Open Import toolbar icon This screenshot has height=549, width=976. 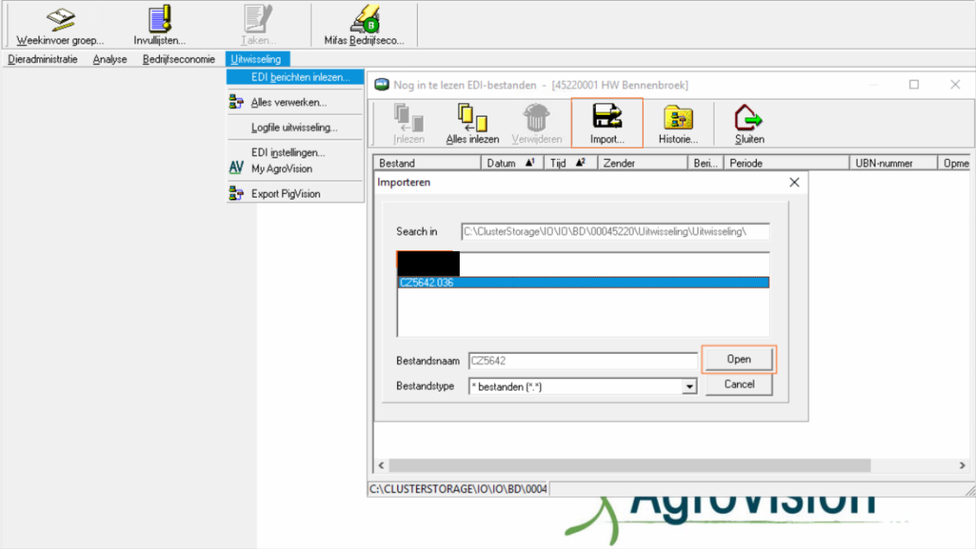[x=607, y=117]
